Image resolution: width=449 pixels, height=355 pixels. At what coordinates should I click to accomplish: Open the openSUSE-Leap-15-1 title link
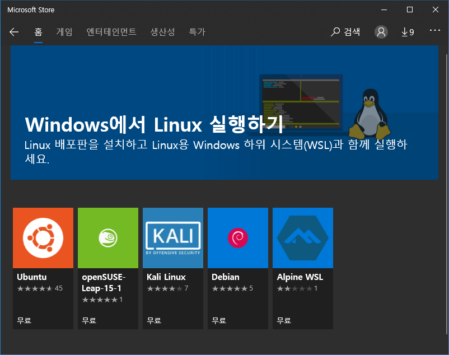104,283
